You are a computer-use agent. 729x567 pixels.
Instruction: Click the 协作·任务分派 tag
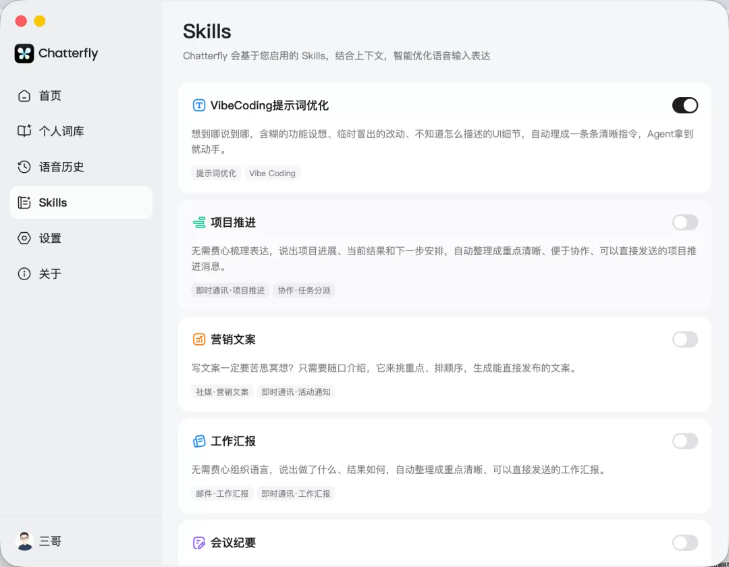[x=304, y=290]
